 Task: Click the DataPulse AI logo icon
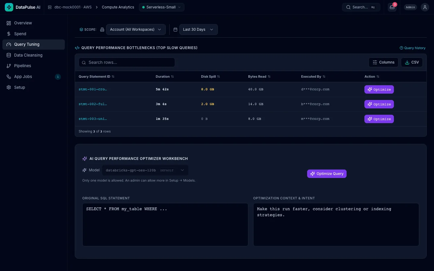point(9,7)
